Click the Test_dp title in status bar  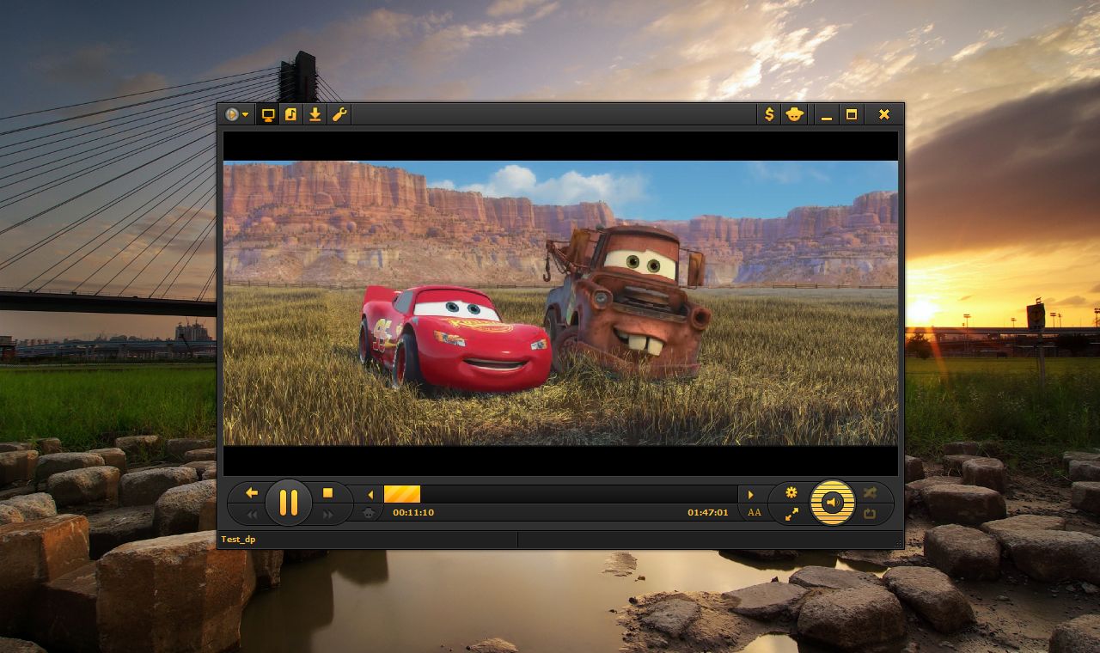(238, 540)
